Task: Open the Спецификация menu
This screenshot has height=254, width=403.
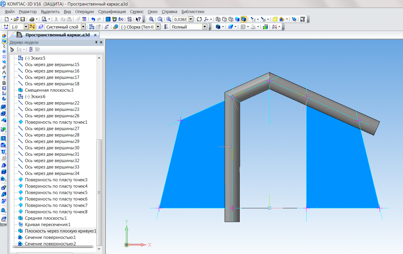Action: point(112,11)
